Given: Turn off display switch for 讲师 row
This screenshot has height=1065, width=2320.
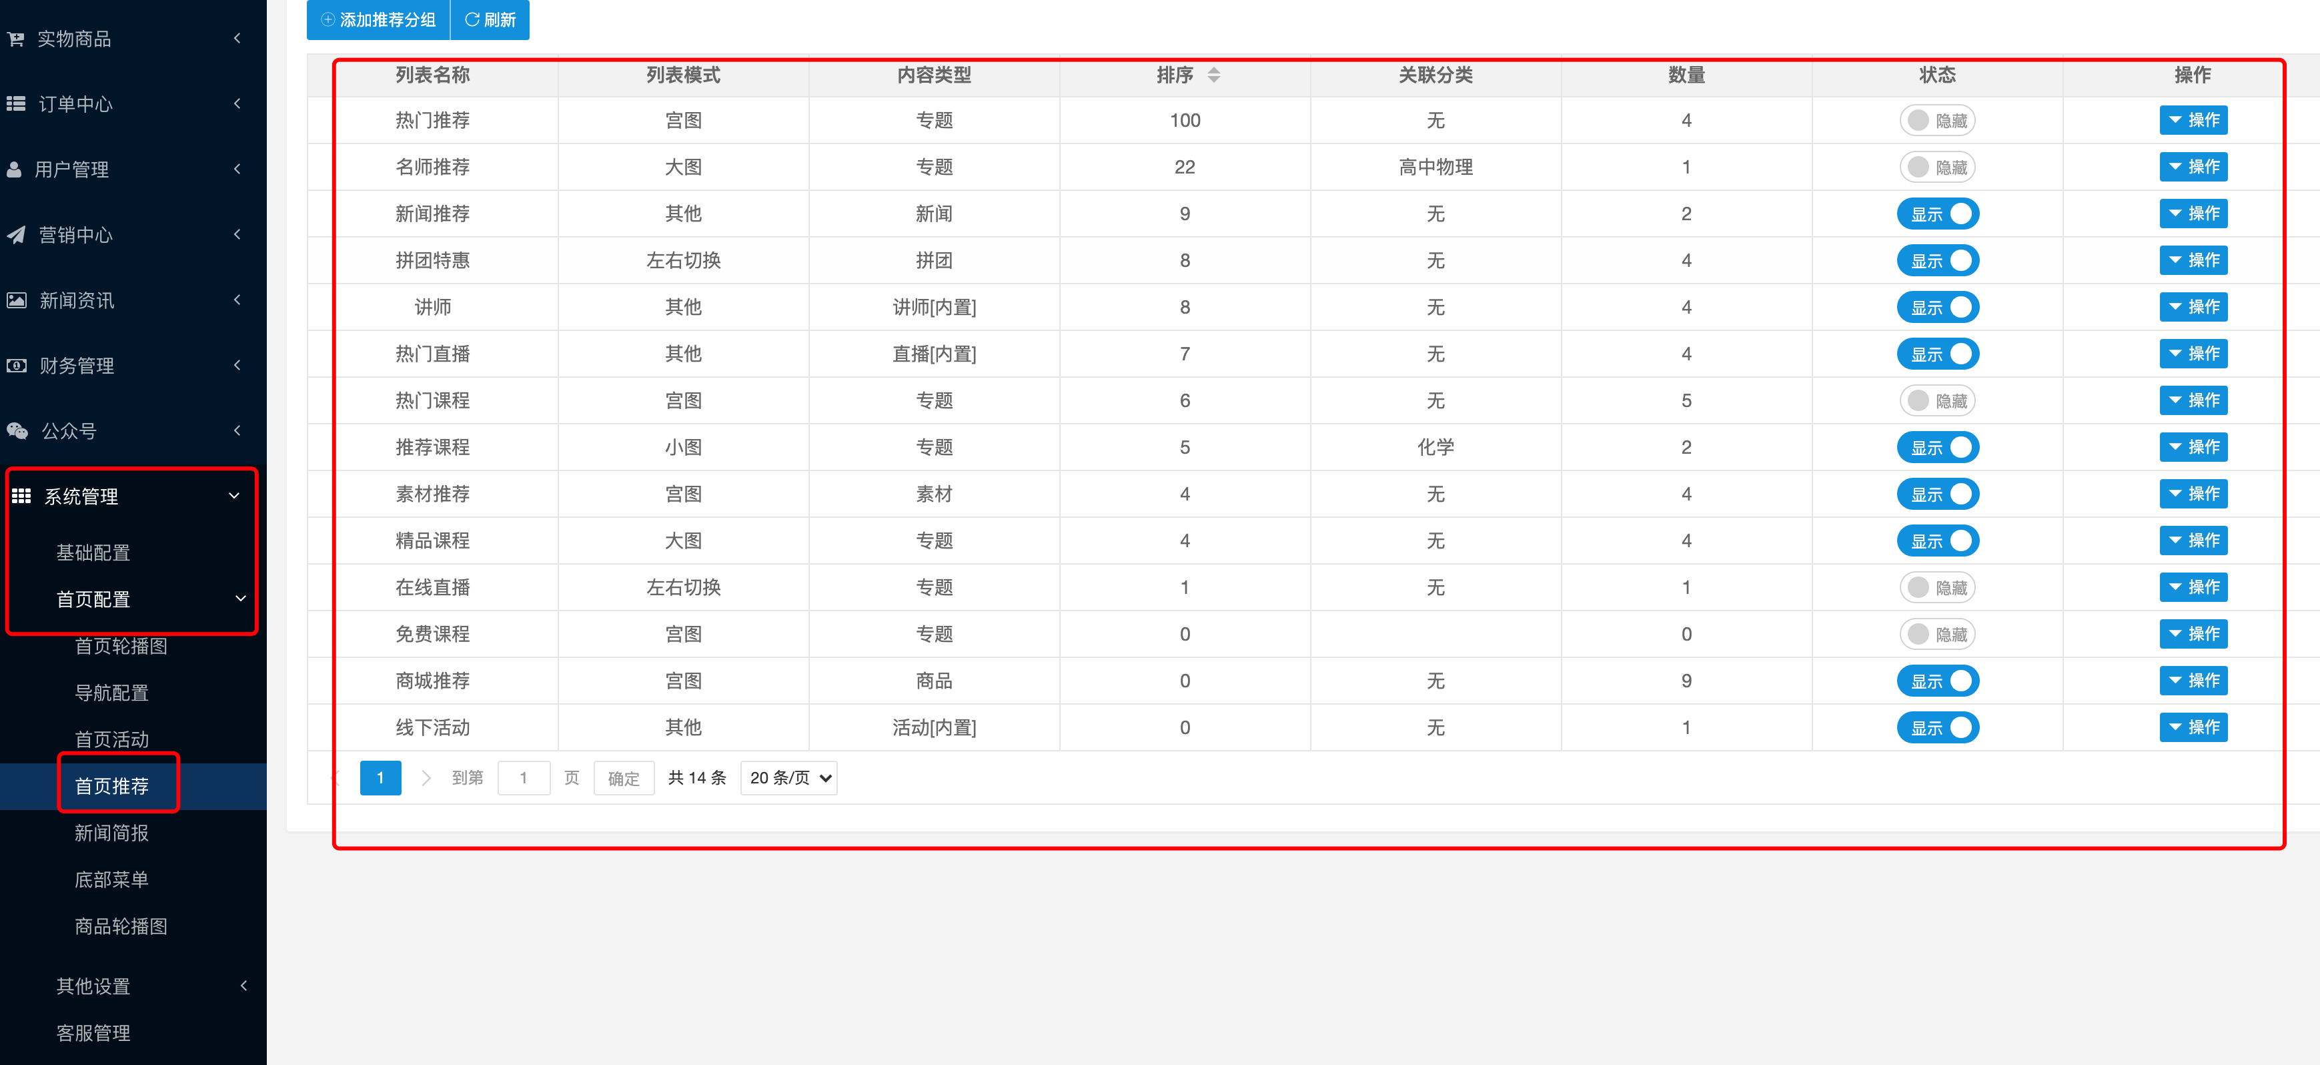Looking at the screenshot, I should point(1937,307).
